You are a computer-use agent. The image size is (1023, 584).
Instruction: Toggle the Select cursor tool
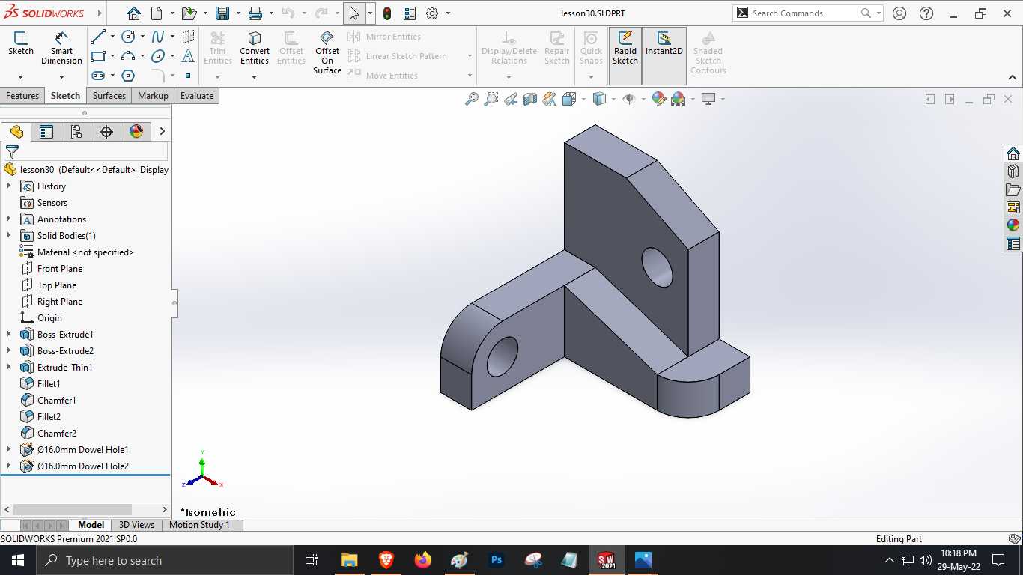tap(354, 13)
